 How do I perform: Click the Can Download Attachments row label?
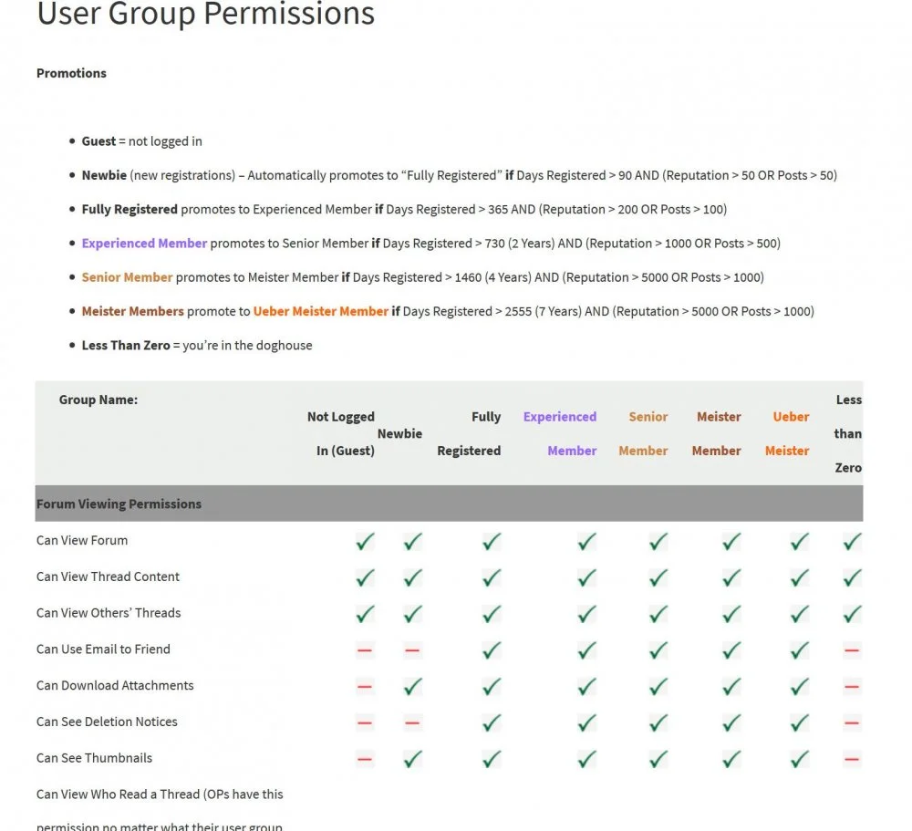(x=115, y=685)
